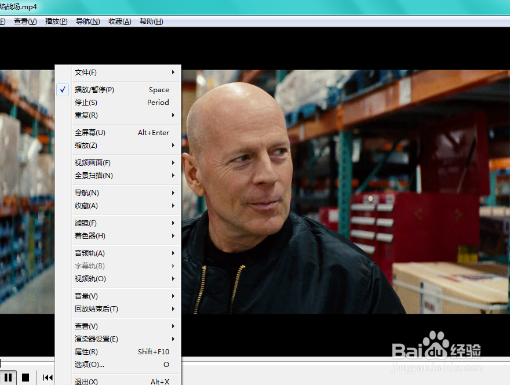Expand the 滤镜(F) submenu arrow

click(173, 223)
